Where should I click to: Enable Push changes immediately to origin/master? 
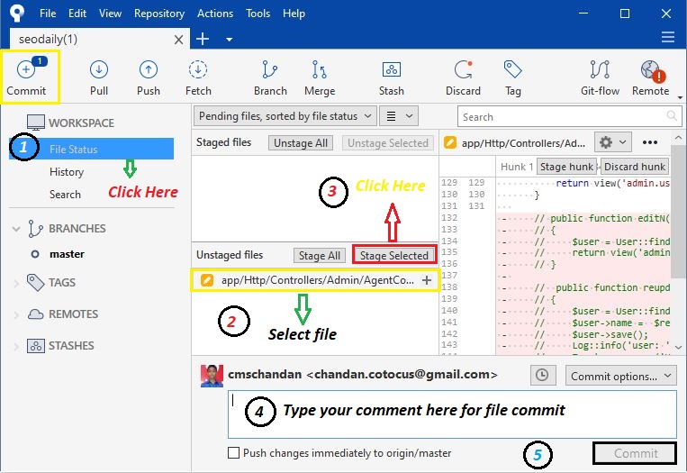point(234,453)
